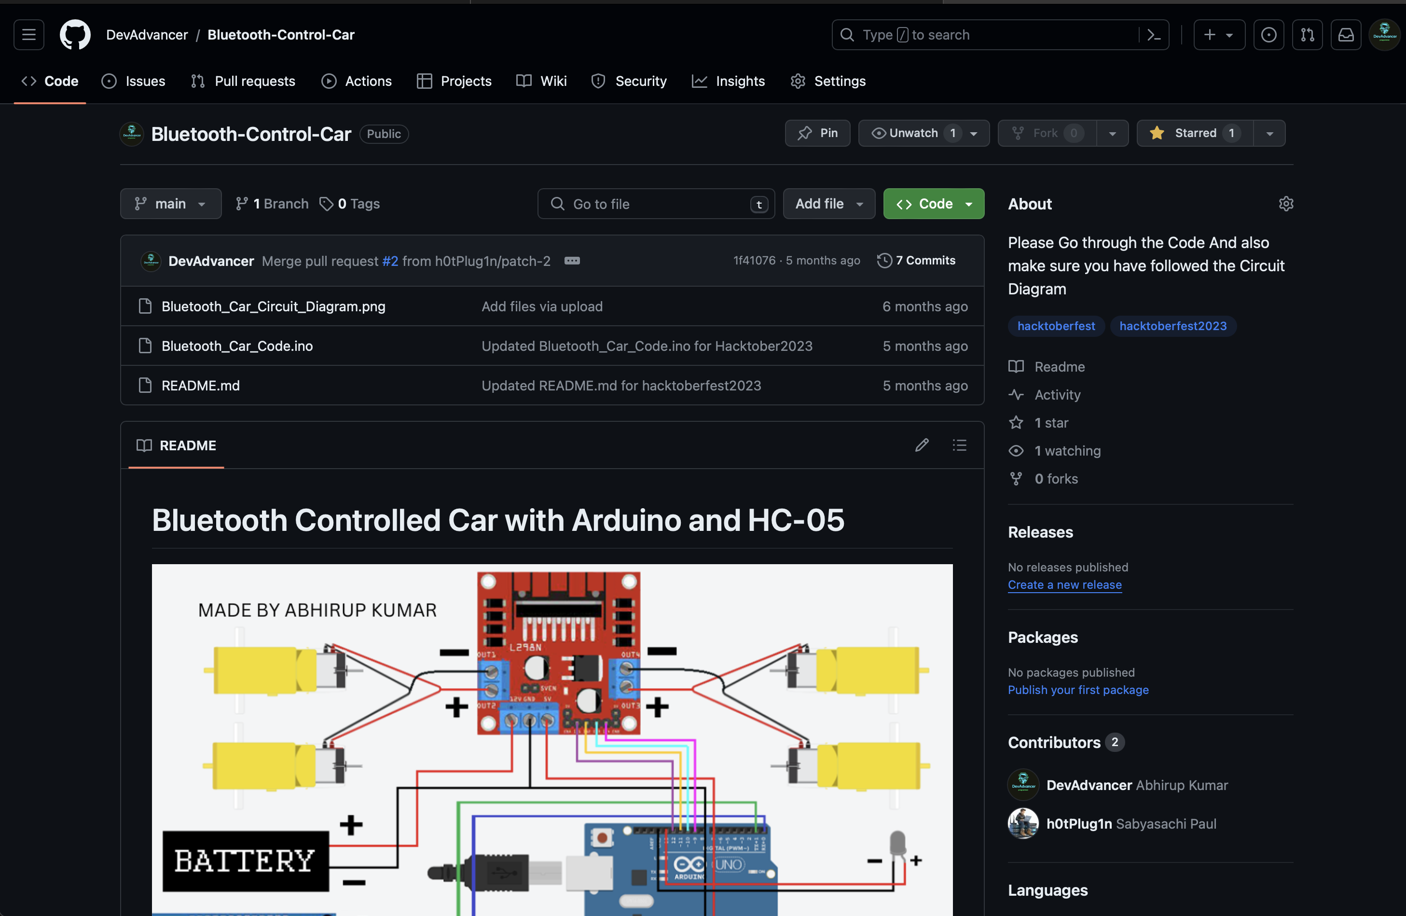Viewport: 1406px width, 916px height.
Task: Open the hamburger navigation menu
Action: pos(29,35)
